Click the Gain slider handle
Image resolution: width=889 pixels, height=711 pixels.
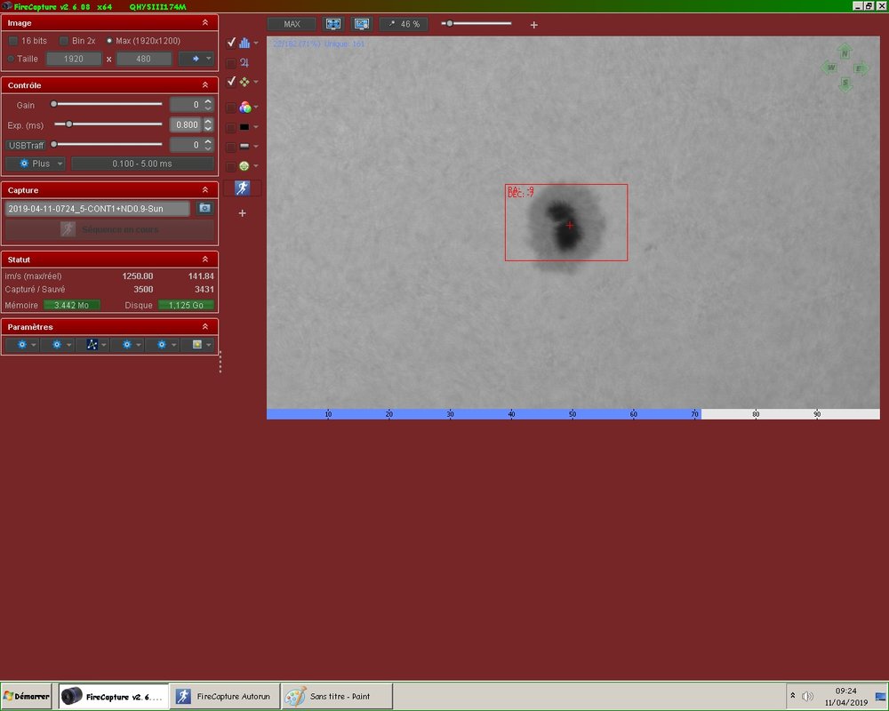point(54,104)
